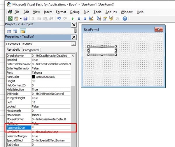The image size is (175, 147).
Task: Click View Code icon in Project pane
Action: (9, 31)
